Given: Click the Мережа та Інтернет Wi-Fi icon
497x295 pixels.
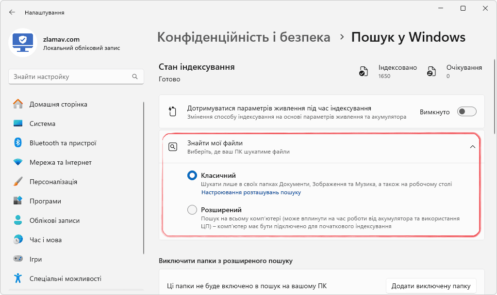Looking at the screenshot, I should point(18,162).
